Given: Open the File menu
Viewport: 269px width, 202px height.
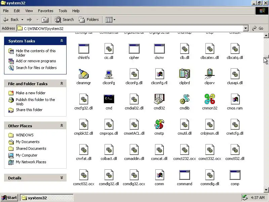Looking at the screenshot, I should click(x=6, y=11).
